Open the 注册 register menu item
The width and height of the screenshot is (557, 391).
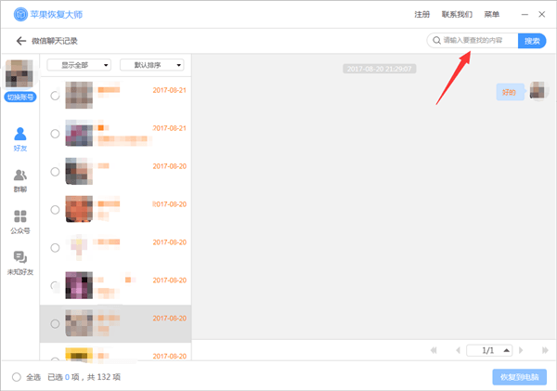point(421,15)
